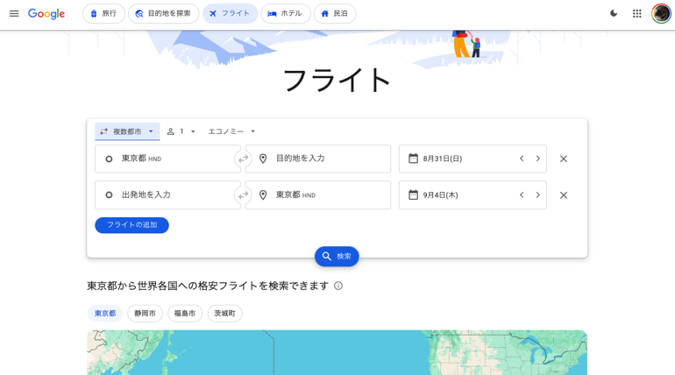Screen dimensions: 675x375
Task: Switch to the 民泊 tab
Action: pos(335,13)
